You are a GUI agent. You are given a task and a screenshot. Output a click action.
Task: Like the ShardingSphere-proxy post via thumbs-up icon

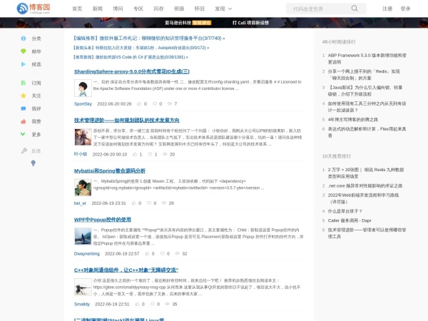(140, 103)
